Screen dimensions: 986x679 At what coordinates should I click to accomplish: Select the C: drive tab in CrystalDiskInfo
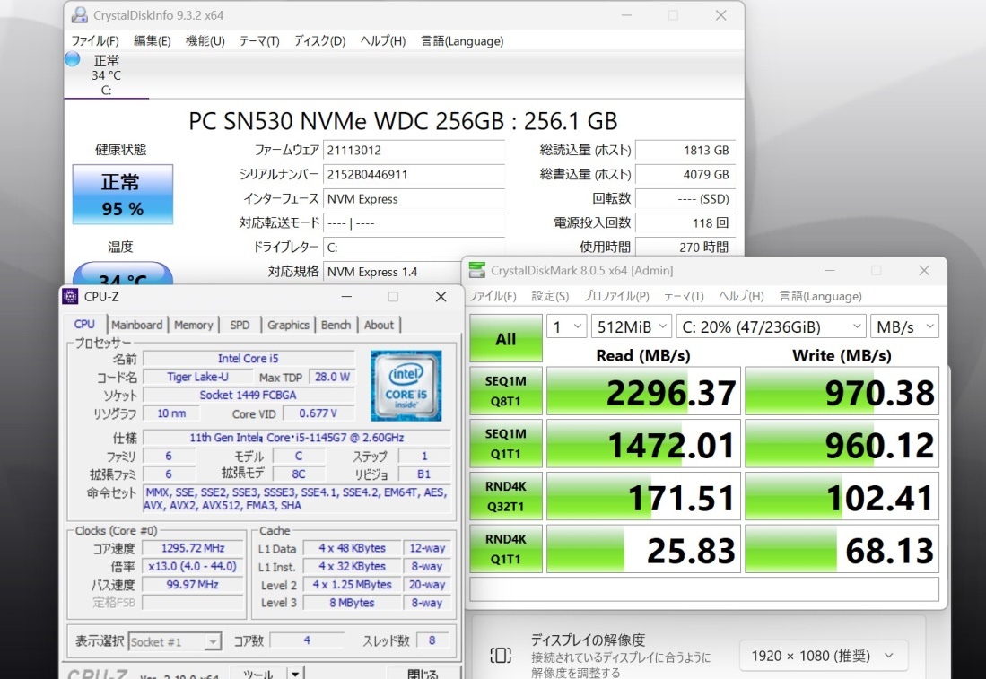click(x=106, y=74)
